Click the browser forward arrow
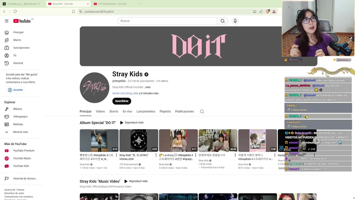 pos(9,11)
